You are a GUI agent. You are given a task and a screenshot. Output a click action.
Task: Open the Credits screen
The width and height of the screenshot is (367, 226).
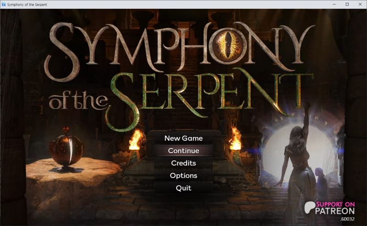183,163
